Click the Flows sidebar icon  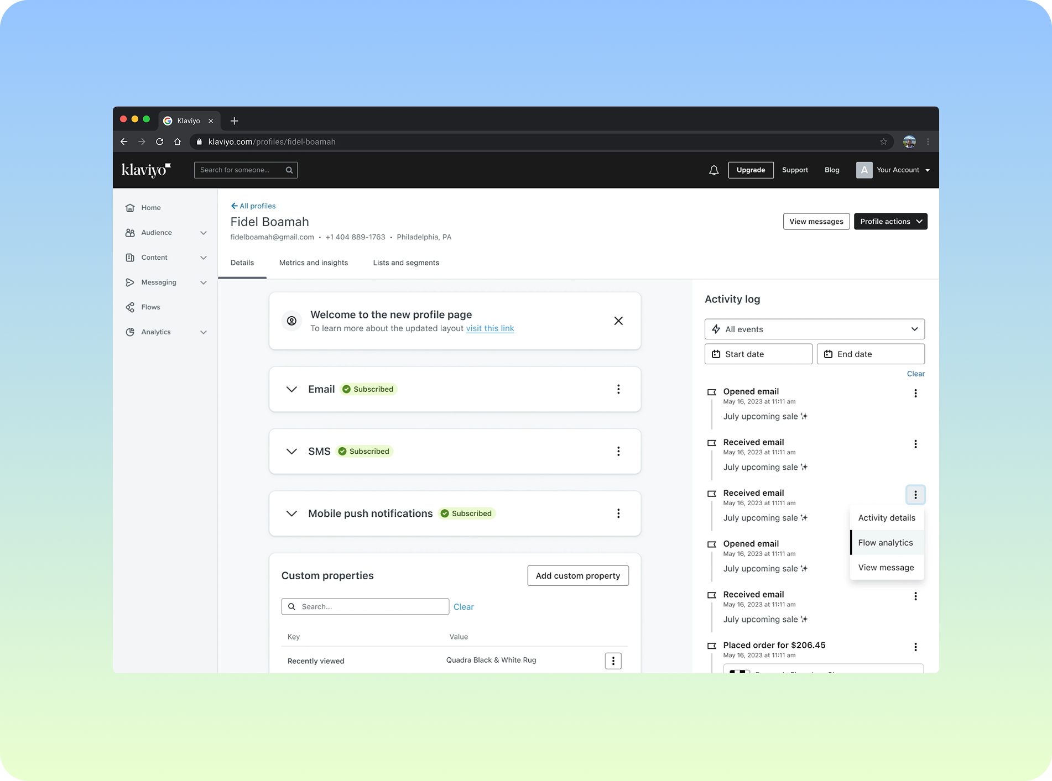point(130,307)
